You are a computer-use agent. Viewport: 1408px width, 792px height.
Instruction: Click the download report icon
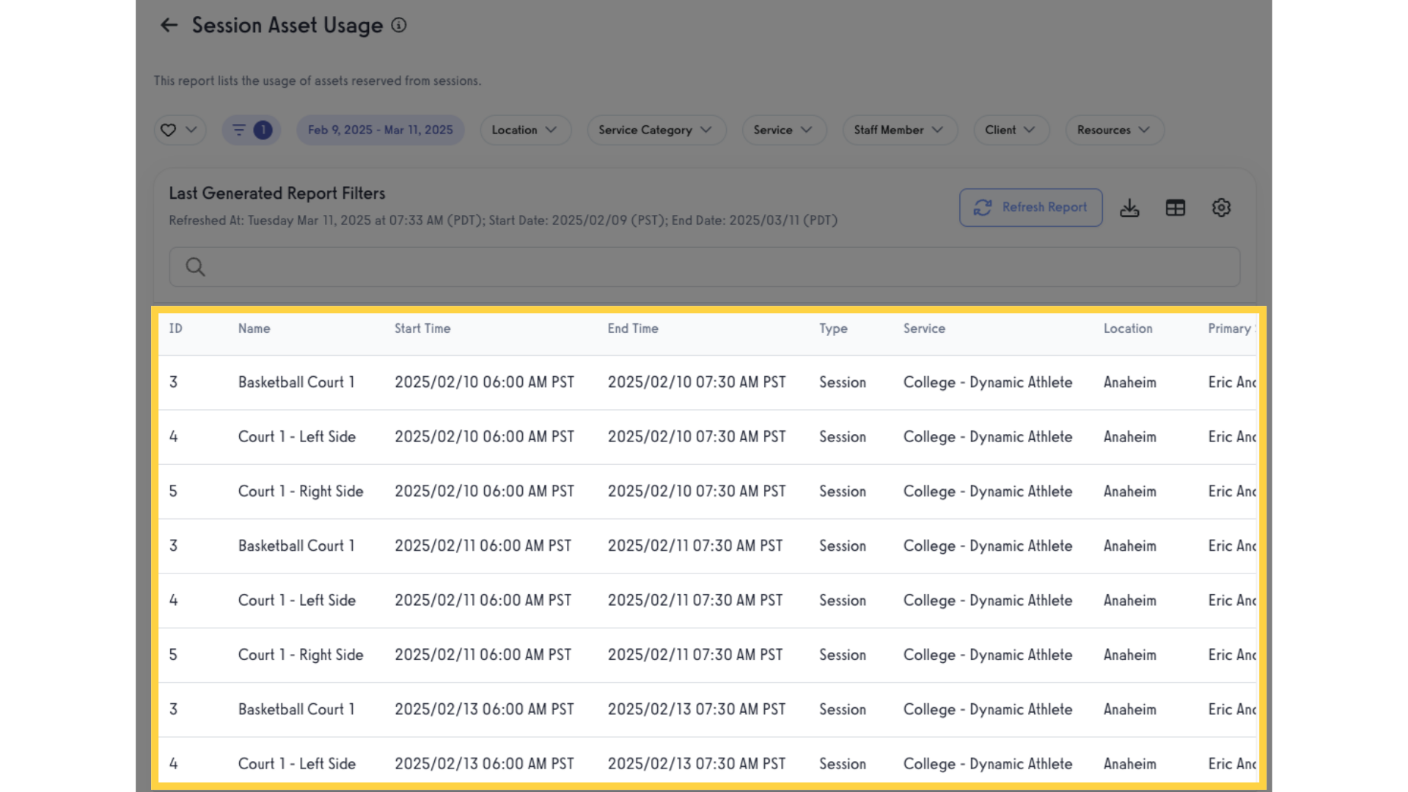[x=1129, y=208]
